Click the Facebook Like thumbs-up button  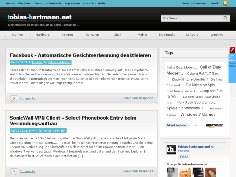click(184, 157)
